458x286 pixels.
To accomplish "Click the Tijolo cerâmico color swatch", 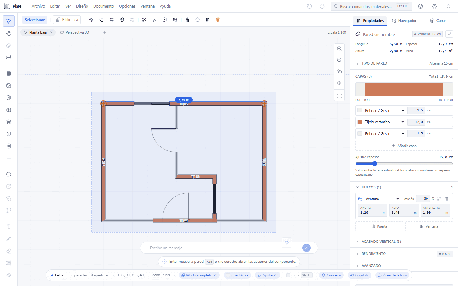I will pos(360,122).
